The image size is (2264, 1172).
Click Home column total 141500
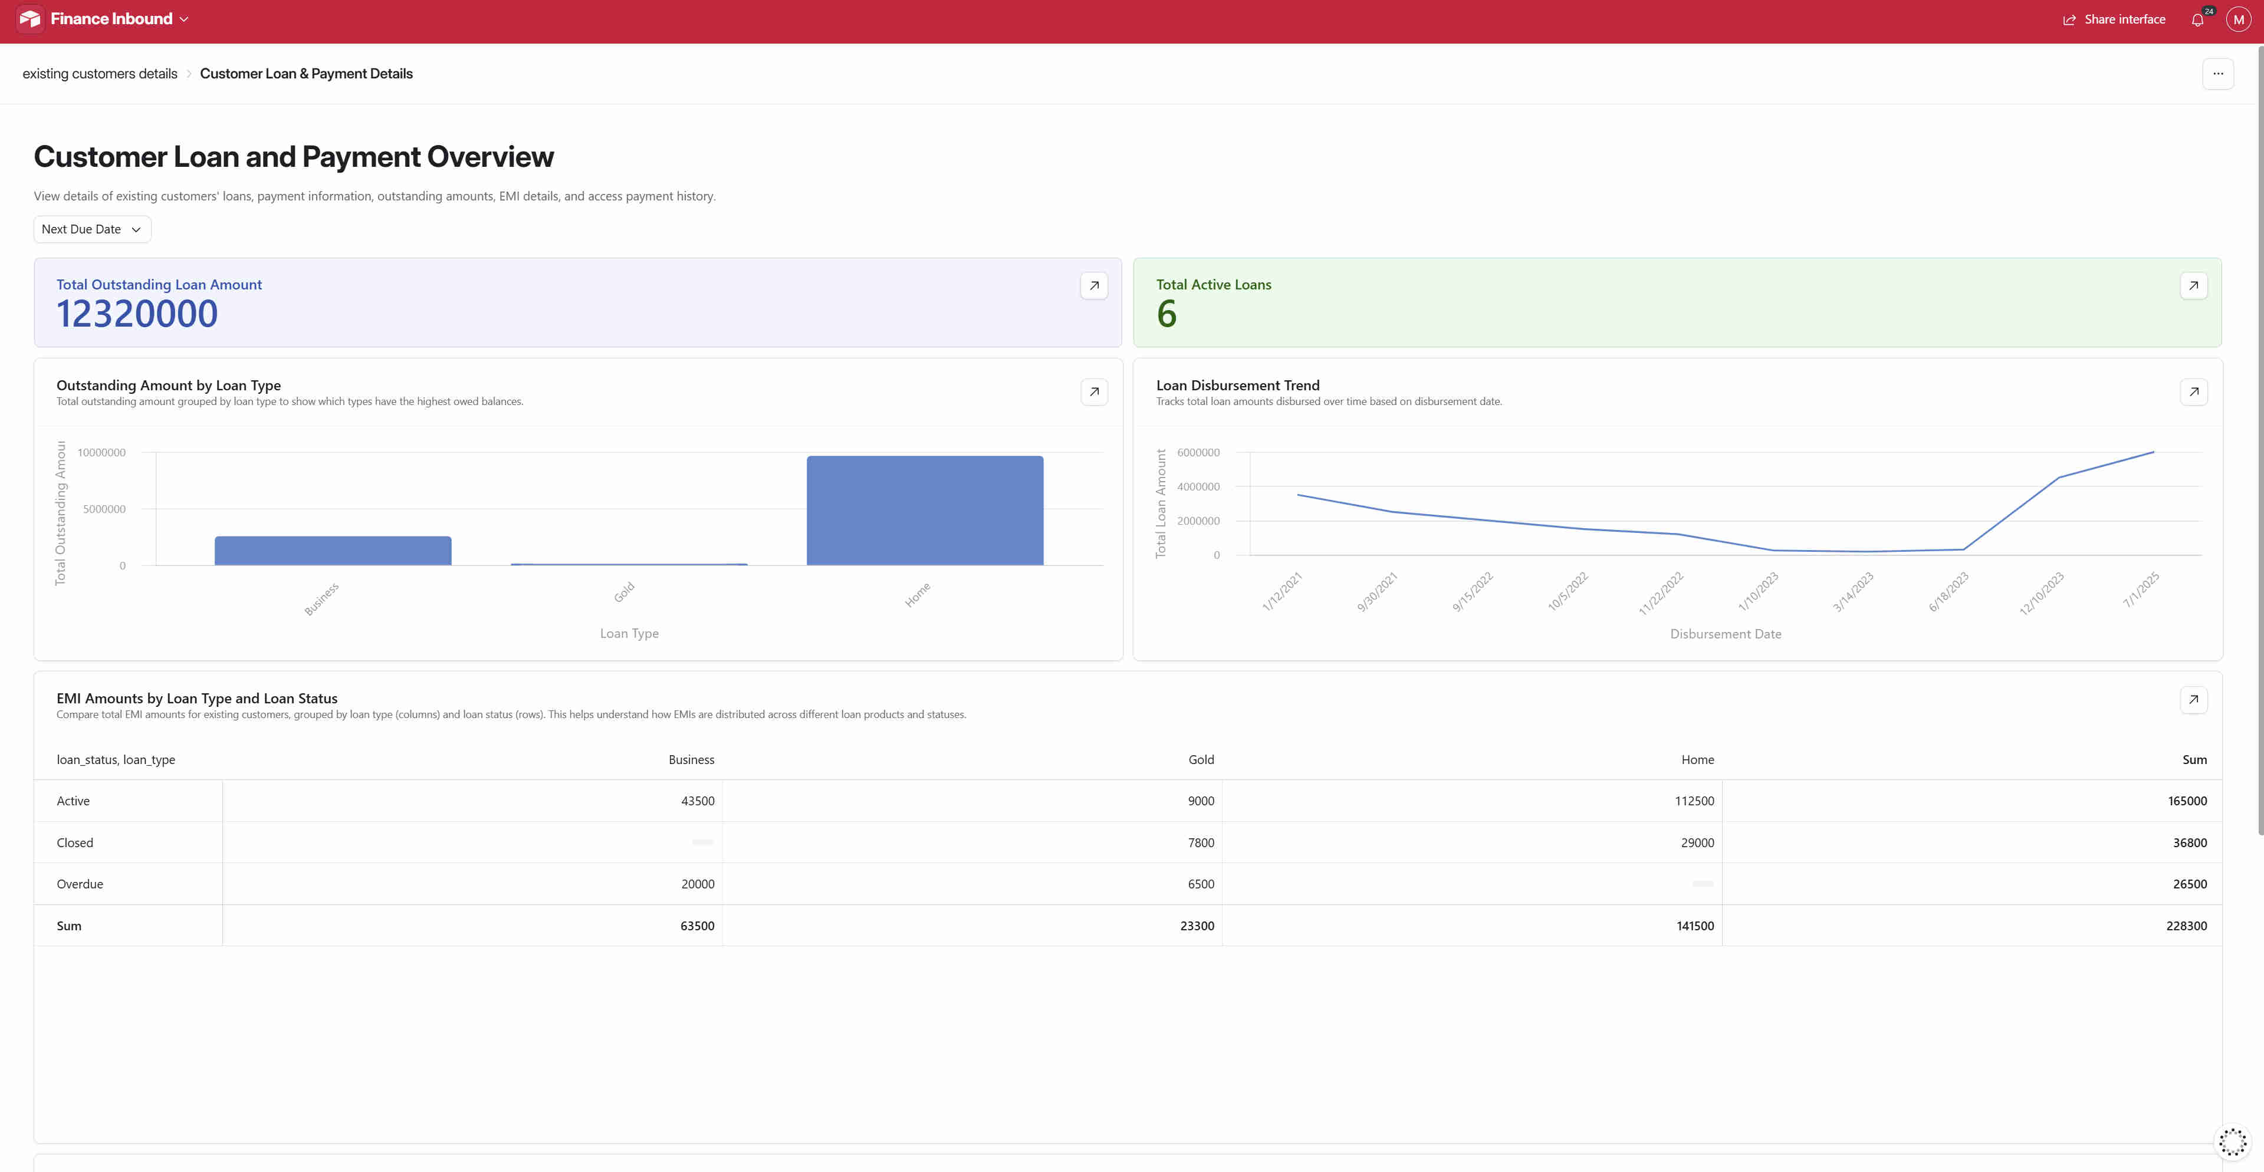(x=1694, y=926)
